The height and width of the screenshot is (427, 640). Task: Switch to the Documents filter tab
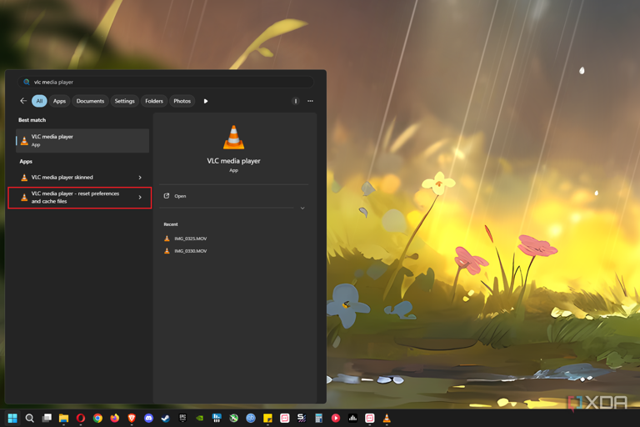(90, 101)
